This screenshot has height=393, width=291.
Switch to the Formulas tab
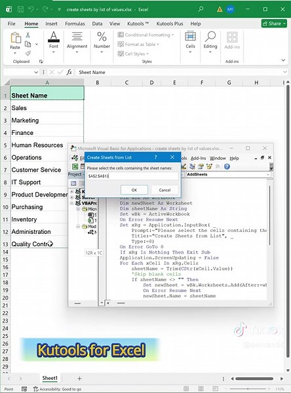75,24
